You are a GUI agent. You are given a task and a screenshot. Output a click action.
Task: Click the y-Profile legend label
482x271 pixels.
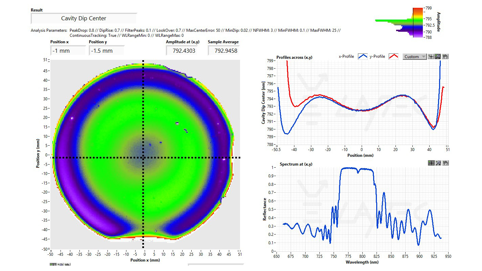(377, 56)
